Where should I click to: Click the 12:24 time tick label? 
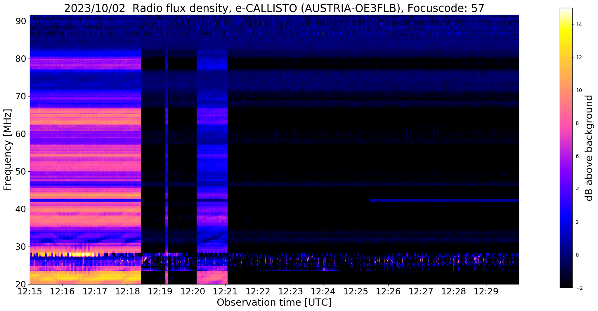coord(323,291)
